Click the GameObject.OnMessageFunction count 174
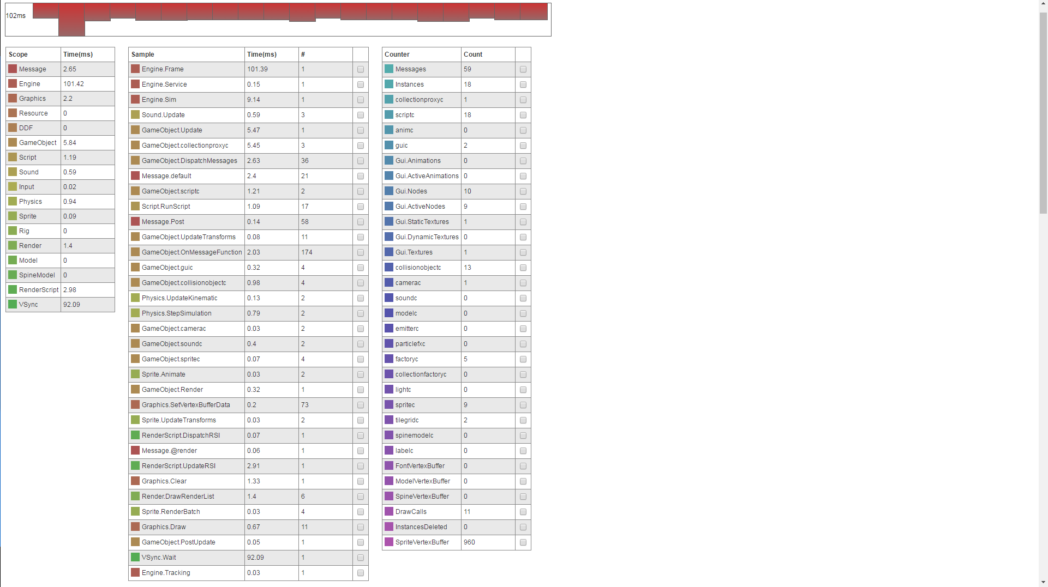The height and width of the screenshot is (587, 1048). [x=307, y=252]
